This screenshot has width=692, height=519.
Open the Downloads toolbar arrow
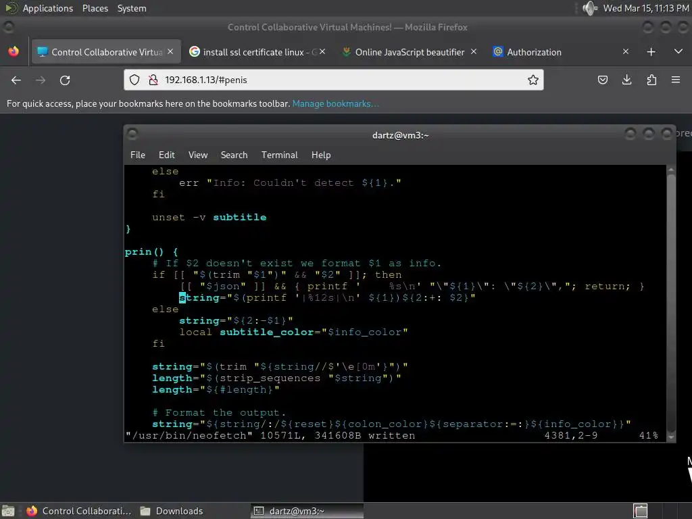click(626, 80)
